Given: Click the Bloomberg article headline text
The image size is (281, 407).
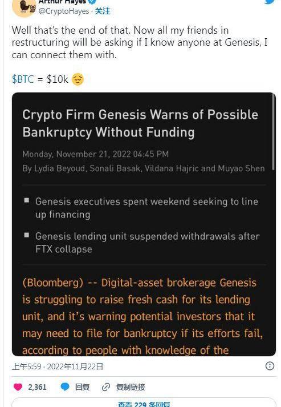Looking at the screenshot, I should coord(140,123).
